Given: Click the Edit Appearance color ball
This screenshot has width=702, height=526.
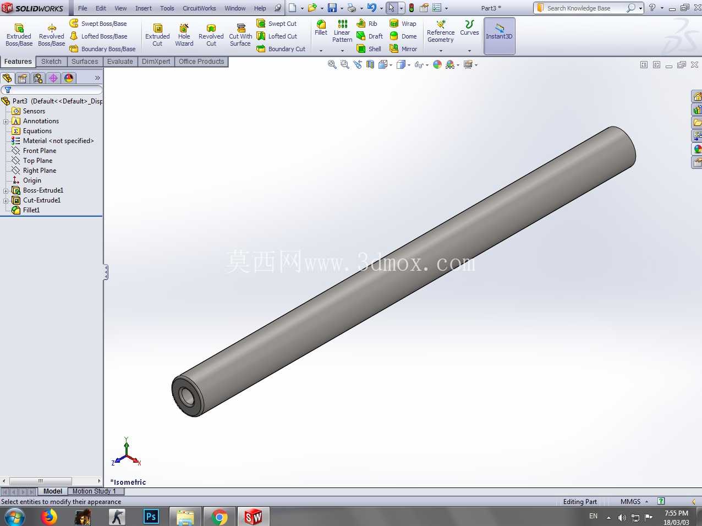Looking at the screenshot, I should coord(437,64).
